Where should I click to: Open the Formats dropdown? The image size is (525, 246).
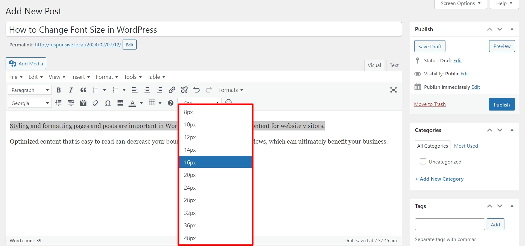tap(231, 90)
